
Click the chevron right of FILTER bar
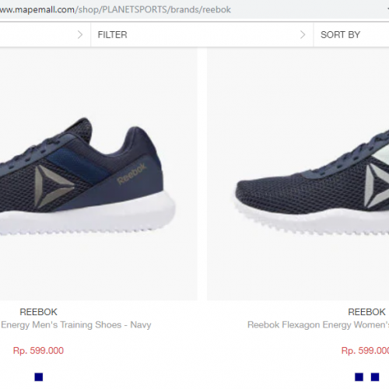(303, 34)
